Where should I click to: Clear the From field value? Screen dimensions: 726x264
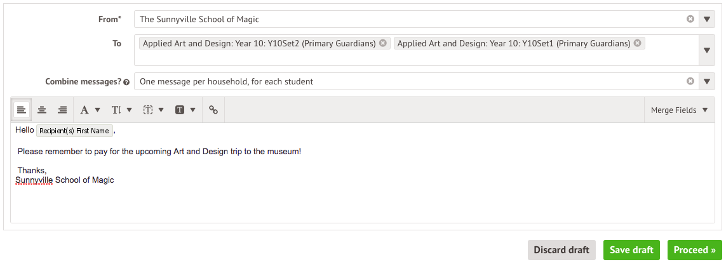click(690, 19)
